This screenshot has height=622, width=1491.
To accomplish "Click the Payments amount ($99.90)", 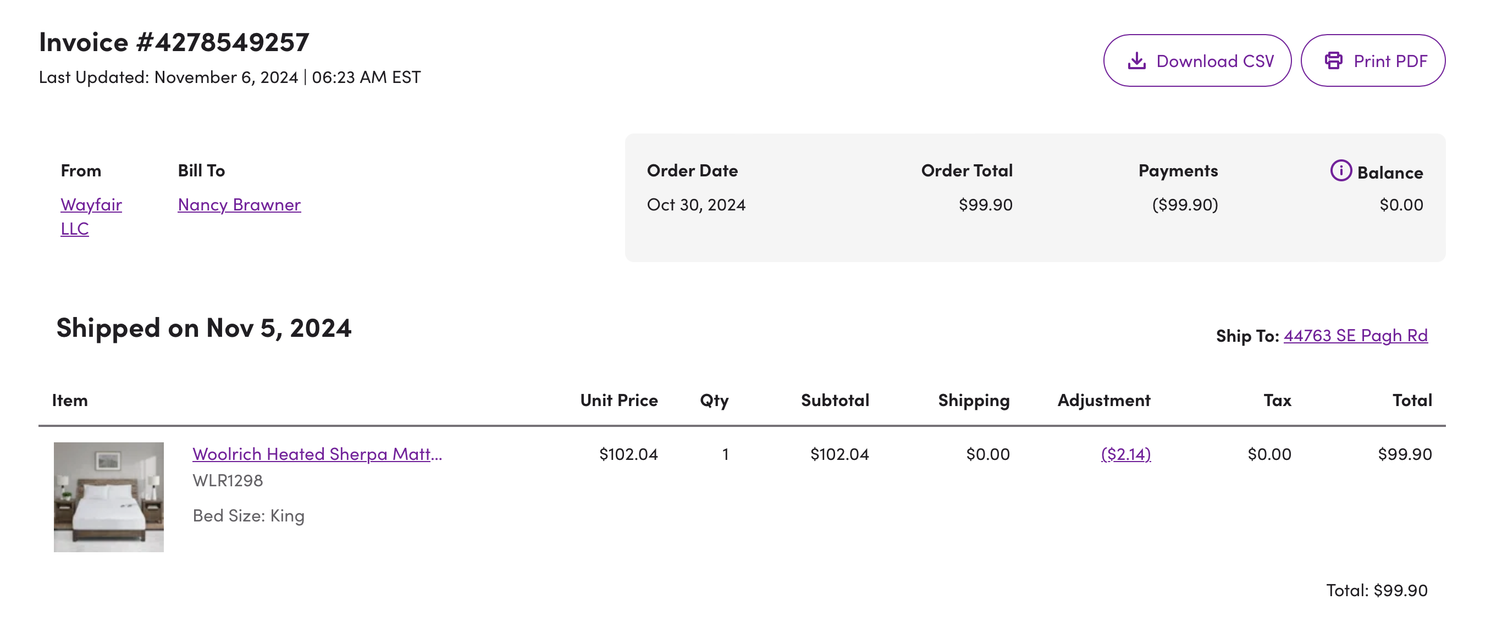I will (1185, 204).
